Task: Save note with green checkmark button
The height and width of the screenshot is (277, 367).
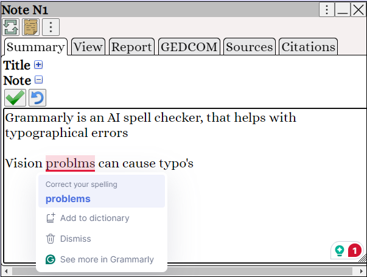Action: tap(15, 97)
